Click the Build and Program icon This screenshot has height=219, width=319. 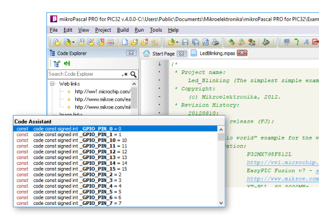click(252, 42)
